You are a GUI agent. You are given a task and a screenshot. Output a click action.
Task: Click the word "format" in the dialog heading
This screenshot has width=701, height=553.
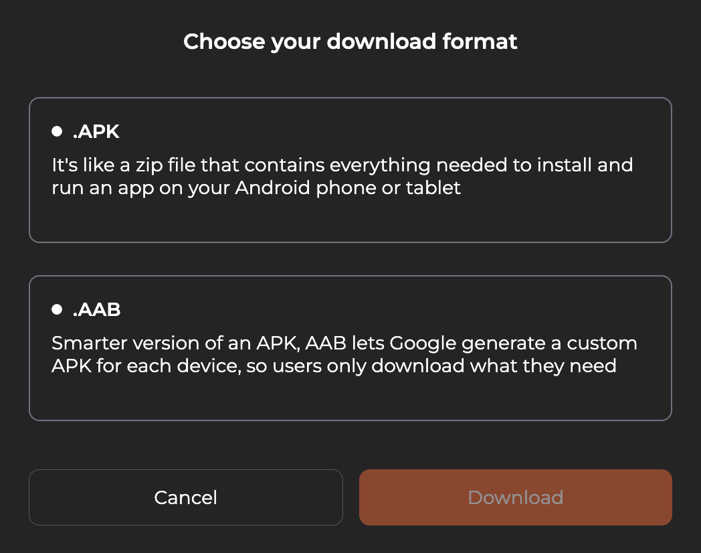tap(480, 42)
